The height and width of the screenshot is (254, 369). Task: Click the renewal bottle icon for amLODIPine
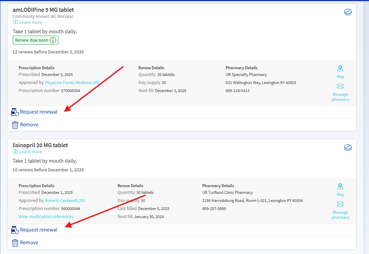pos(15,112)
